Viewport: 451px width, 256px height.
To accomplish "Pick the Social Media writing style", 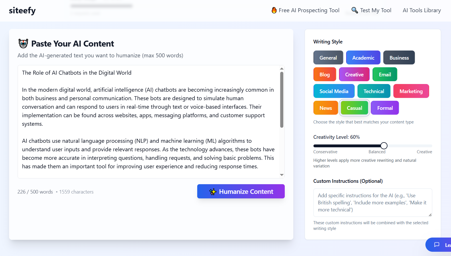I will tap(334, 91).
